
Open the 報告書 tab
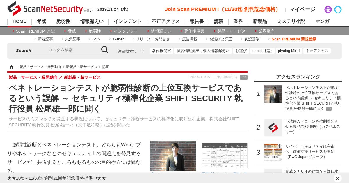197,21
